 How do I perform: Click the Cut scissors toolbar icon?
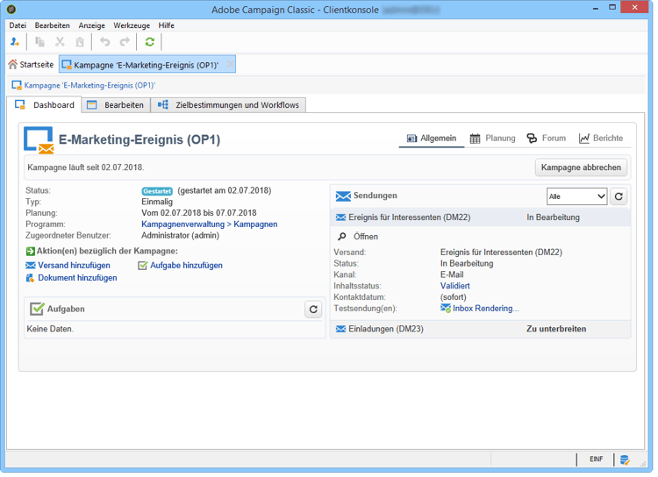(x=60, y=42)
